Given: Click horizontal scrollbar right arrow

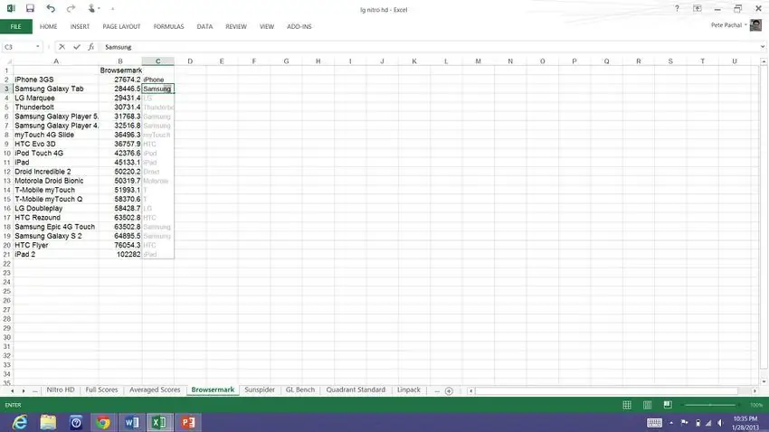Looking at the screenshot, I should click(755, 390).
